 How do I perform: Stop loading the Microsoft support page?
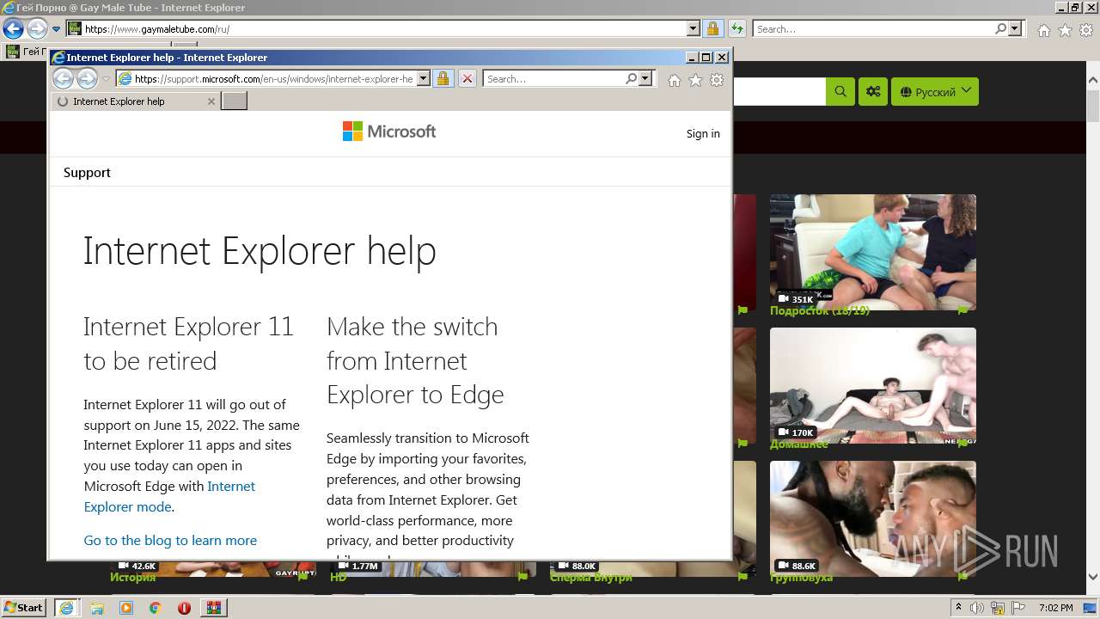467,79
